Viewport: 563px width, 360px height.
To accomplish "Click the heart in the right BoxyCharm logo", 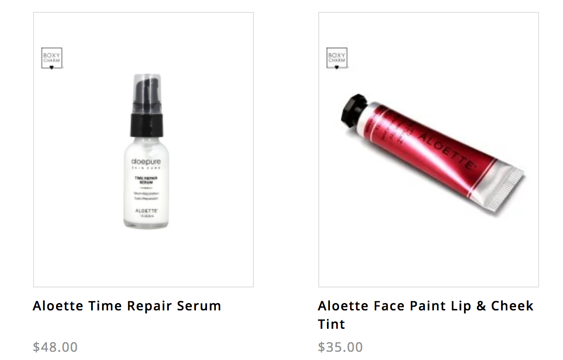I will point(337,68).
